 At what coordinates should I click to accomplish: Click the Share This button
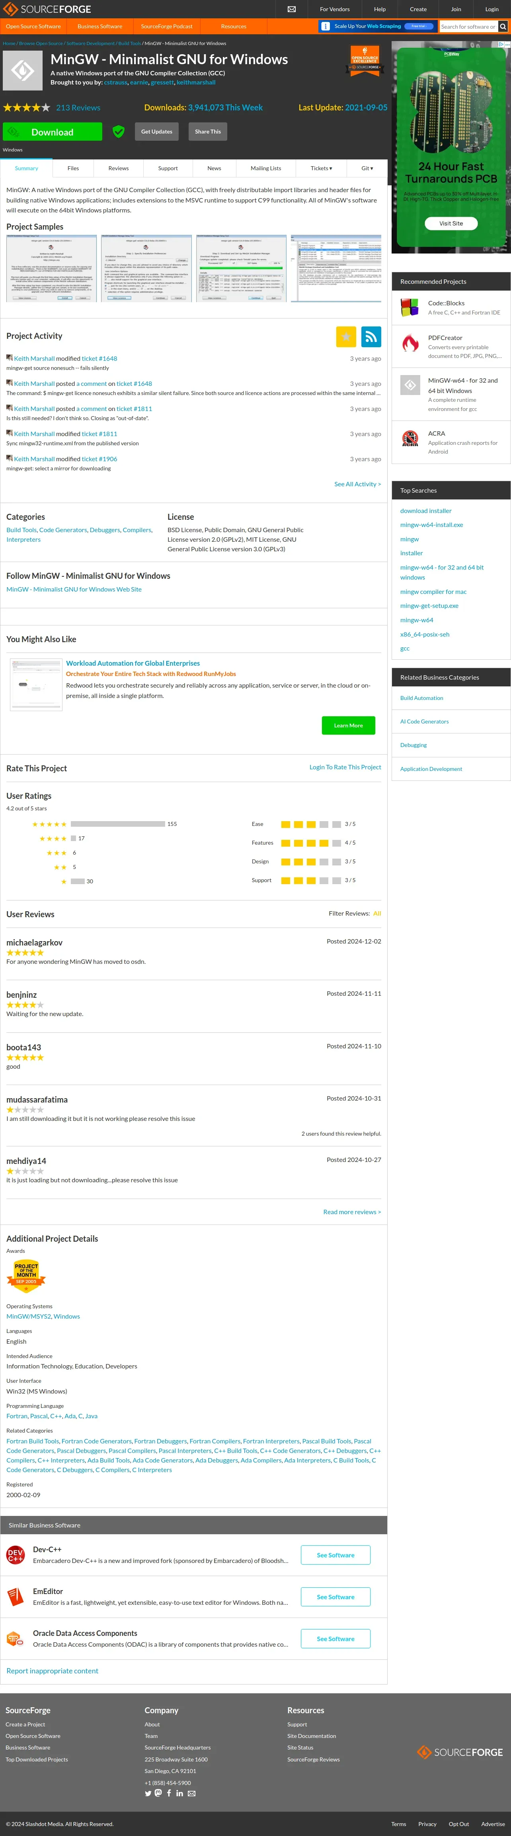click(208, 132)
